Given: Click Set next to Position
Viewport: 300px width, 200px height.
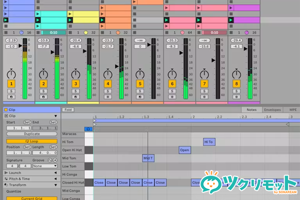Looking at the screenshot, I should point(27,147).
